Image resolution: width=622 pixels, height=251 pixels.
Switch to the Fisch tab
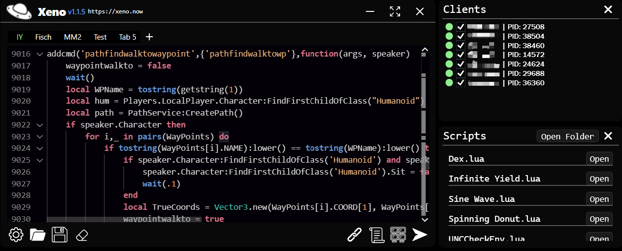point(43,37)
